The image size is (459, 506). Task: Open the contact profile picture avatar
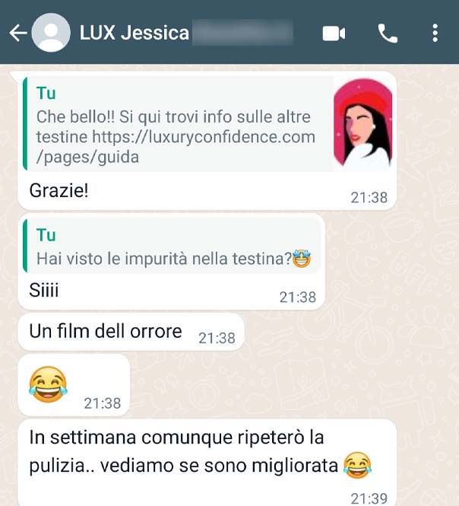[x=51, y=33]
